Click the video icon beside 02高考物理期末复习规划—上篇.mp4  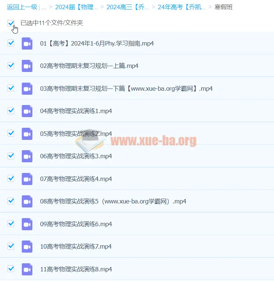[27, 66]
